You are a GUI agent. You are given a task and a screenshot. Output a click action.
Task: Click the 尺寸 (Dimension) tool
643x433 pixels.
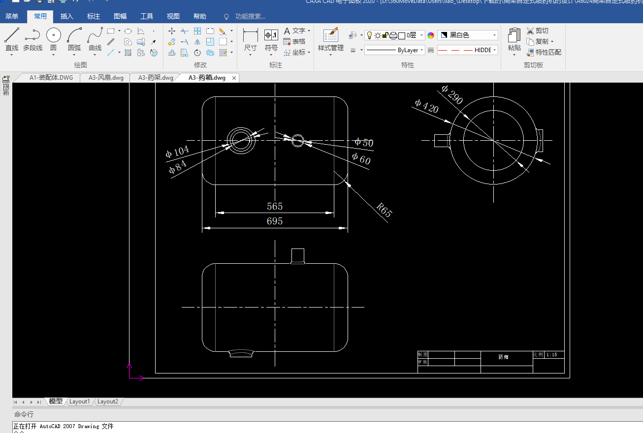pyautogui.click(x=251, y=40)
